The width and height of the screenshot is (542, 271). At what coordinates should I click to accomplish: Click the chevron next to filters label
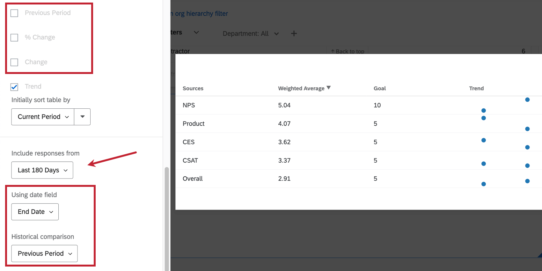196,32
